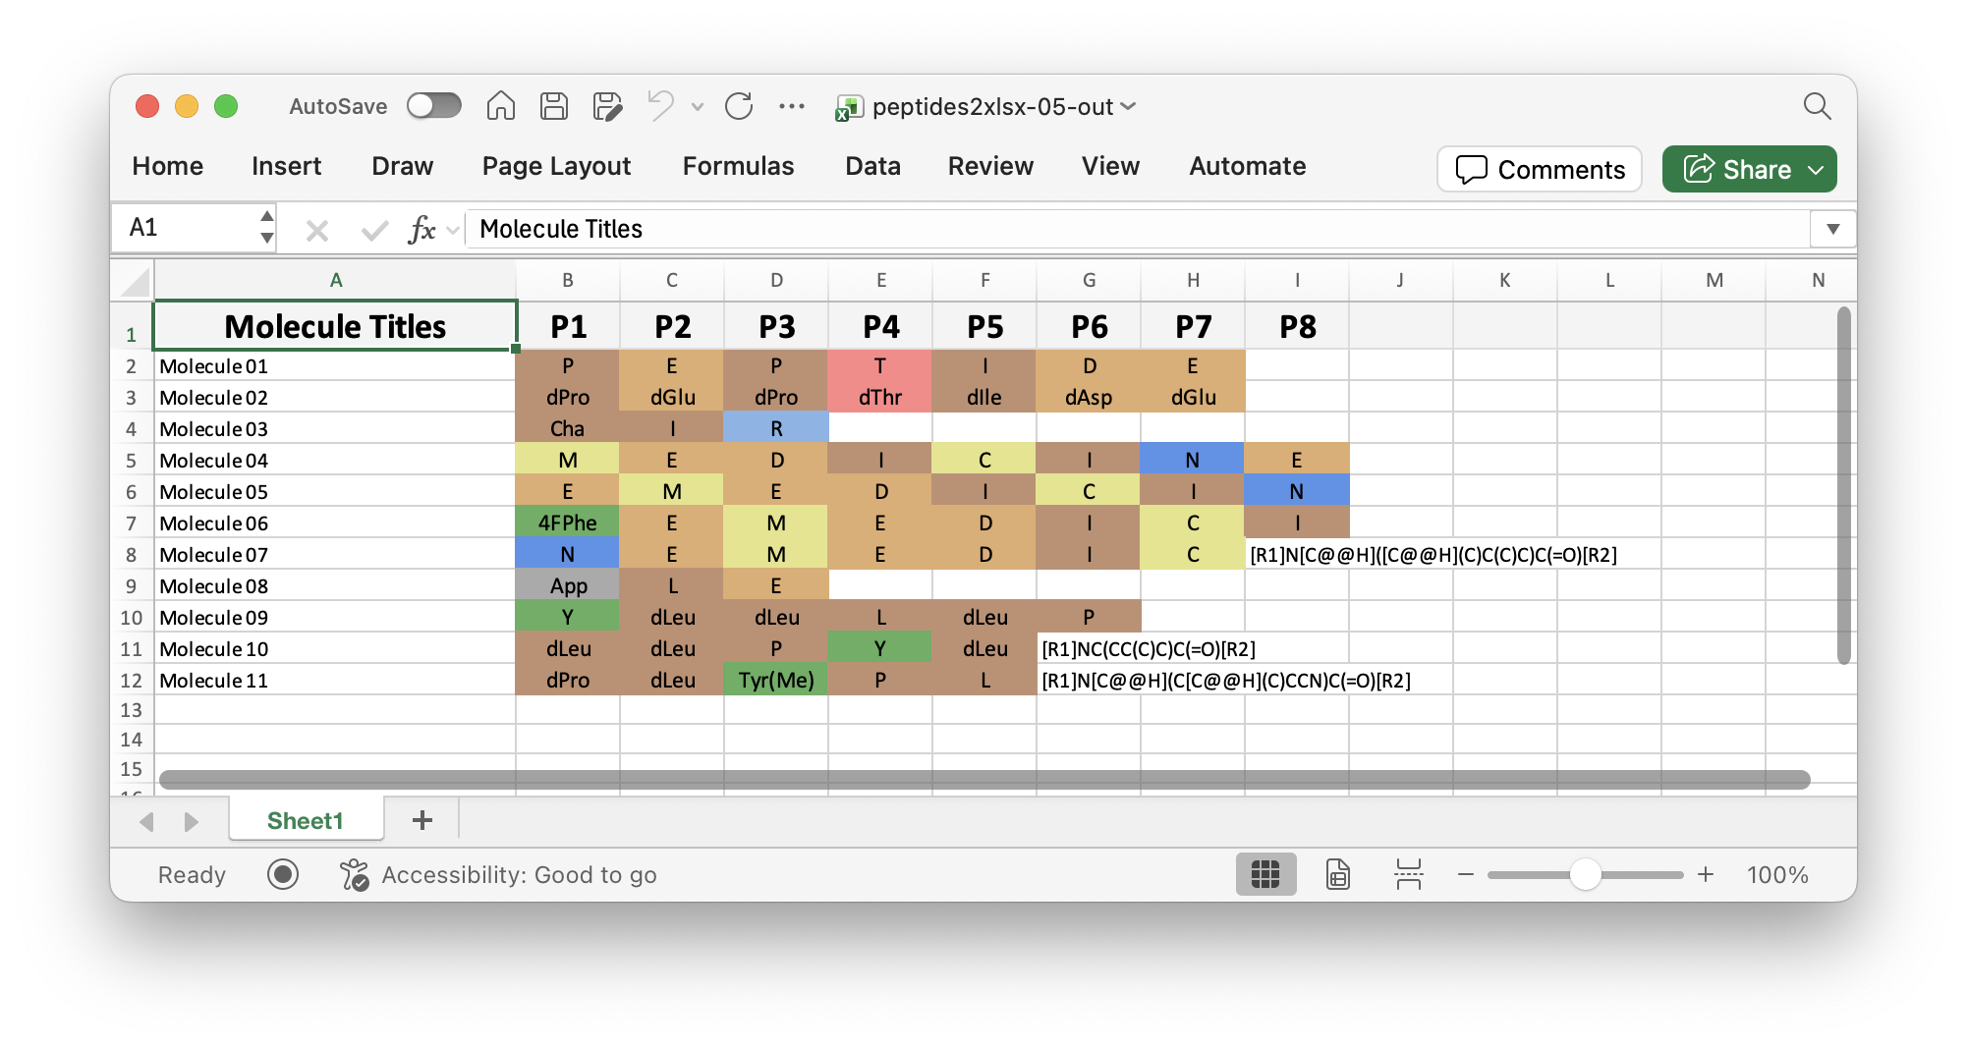Select the Molecule 07 cell
Viewport: 1967px width, 1047px height.
[335, 555]
